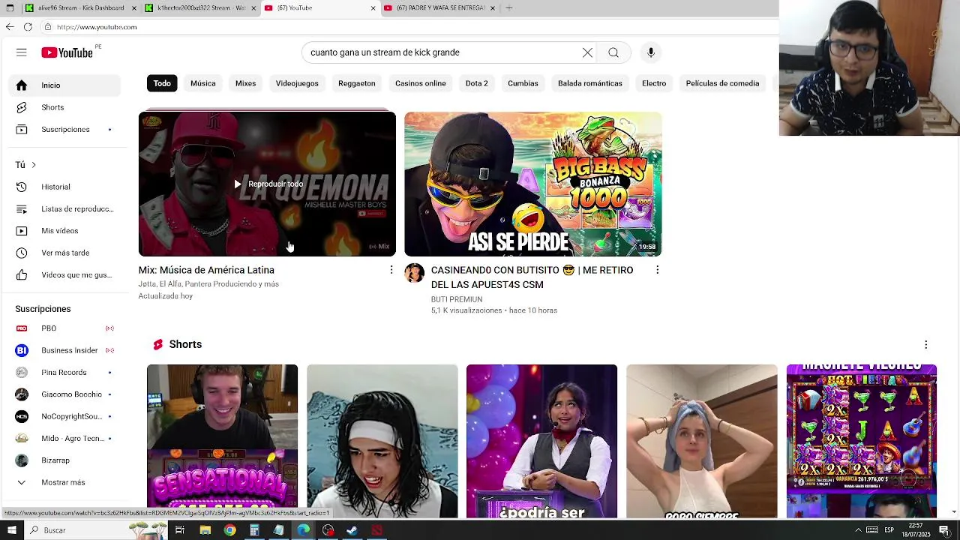Play the La Quemona mix thumbnail

click(267, 184)
